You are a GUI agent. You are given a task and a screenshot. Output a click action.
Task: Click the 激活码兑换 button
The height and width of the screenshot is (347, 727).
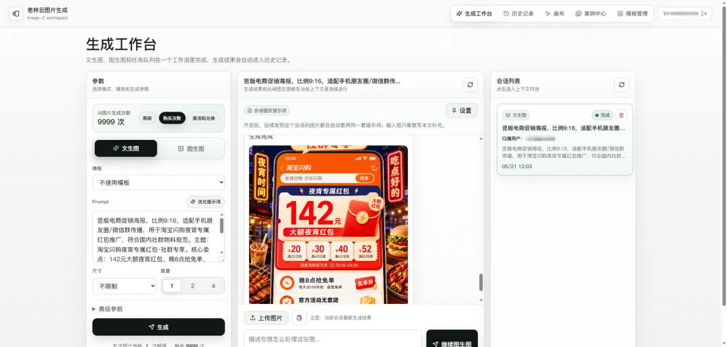tap(203, 118)
